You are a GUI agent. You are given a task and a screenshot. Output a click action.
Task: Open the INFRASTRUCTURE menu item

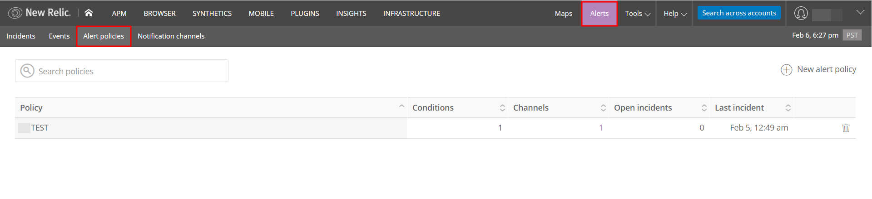[x=411, y=14]
